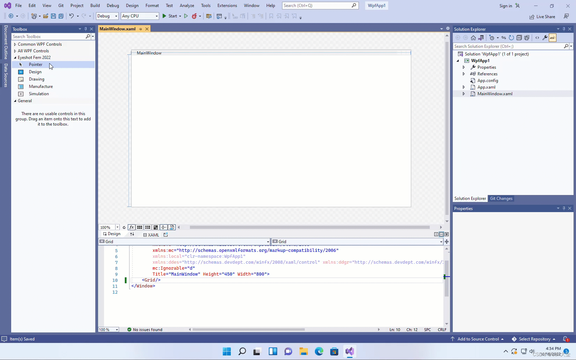
Task: Open Solution Explorer Home view icon
Action: pyautogui.click(x=473, y=38)
